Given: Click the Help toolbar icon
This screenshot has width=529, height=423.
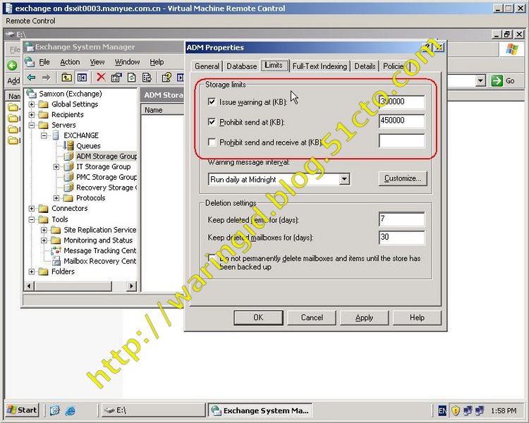Looking at the screenshot, I should (x=167, y=78).
